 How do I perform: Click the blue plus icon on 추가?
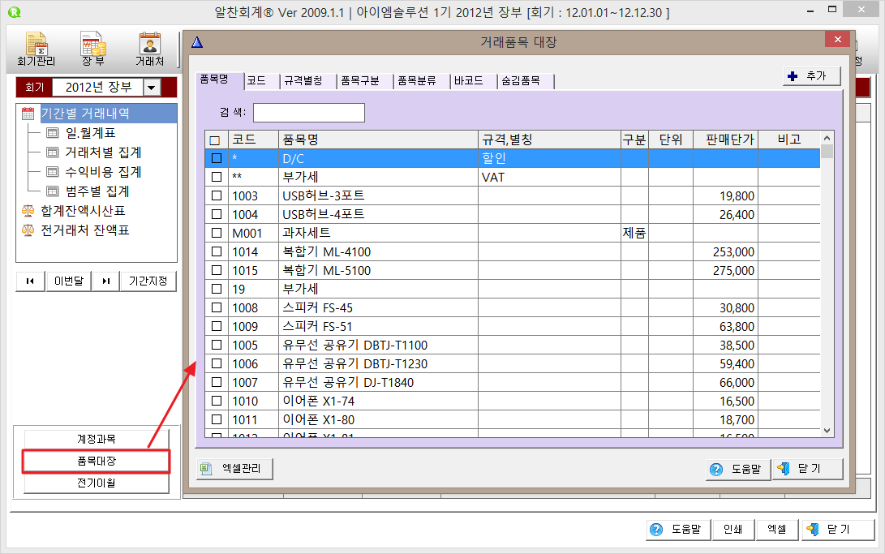(793, 76)
